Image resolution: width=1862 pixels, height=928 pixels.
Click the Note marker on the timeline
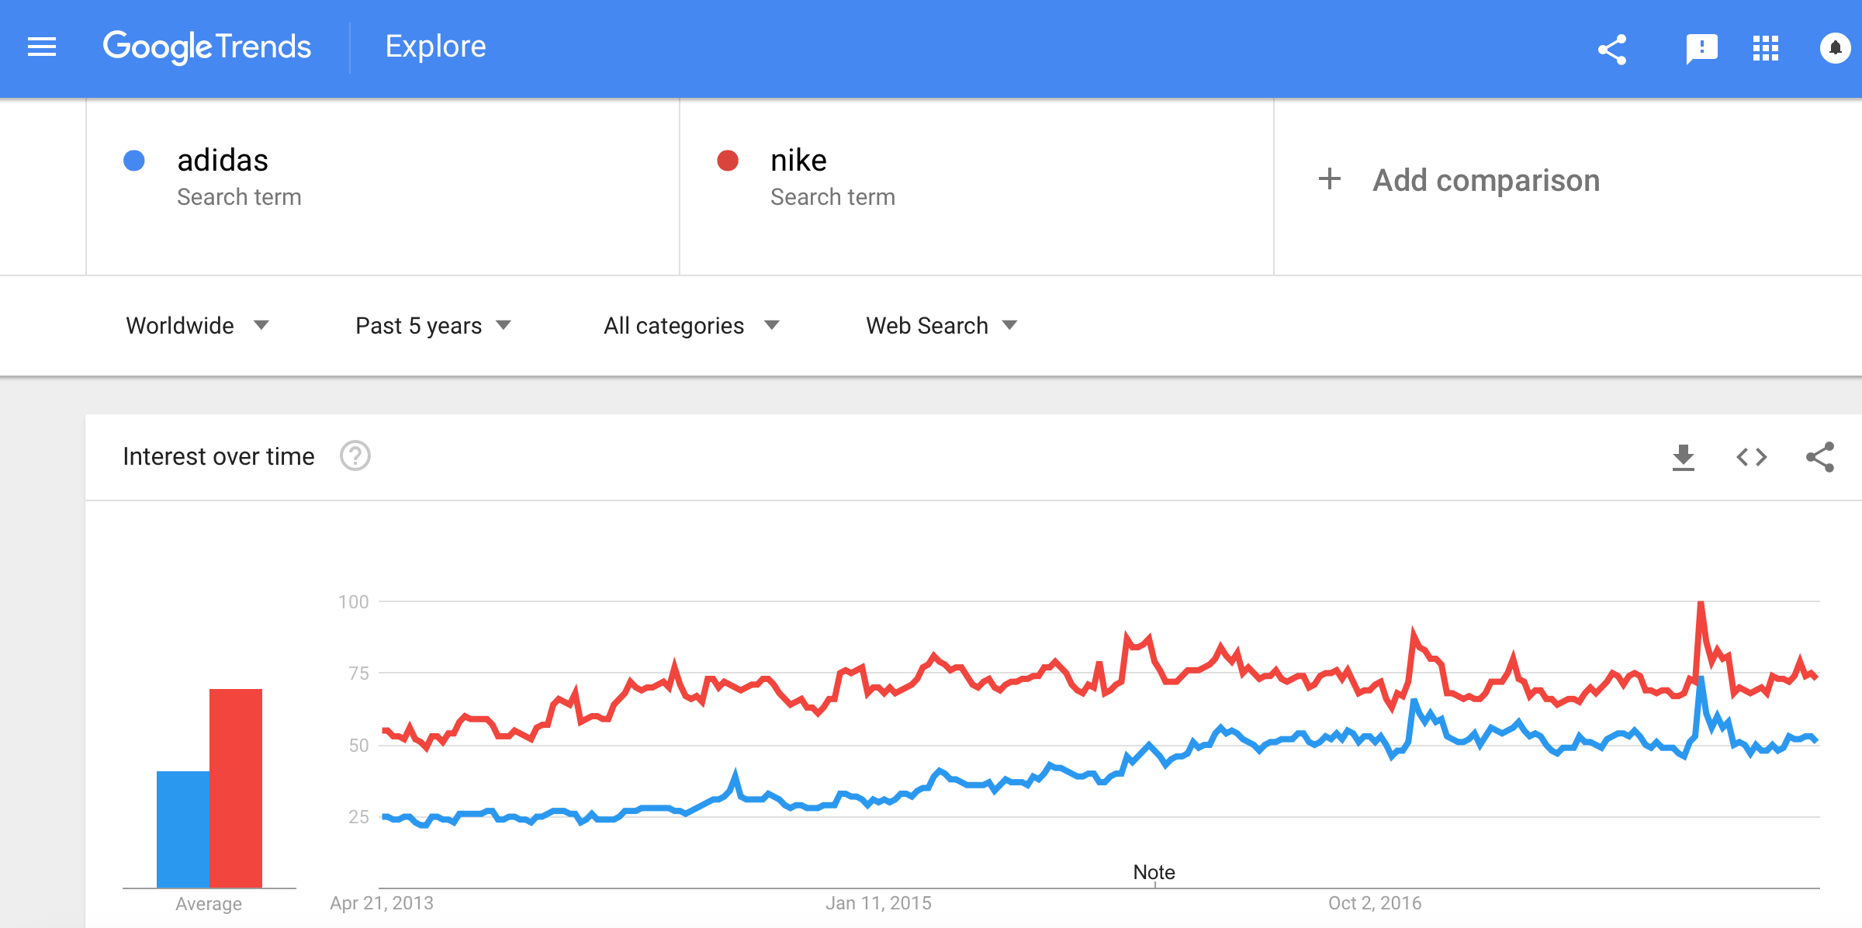pyautogui.click(x=1154, y=872)
